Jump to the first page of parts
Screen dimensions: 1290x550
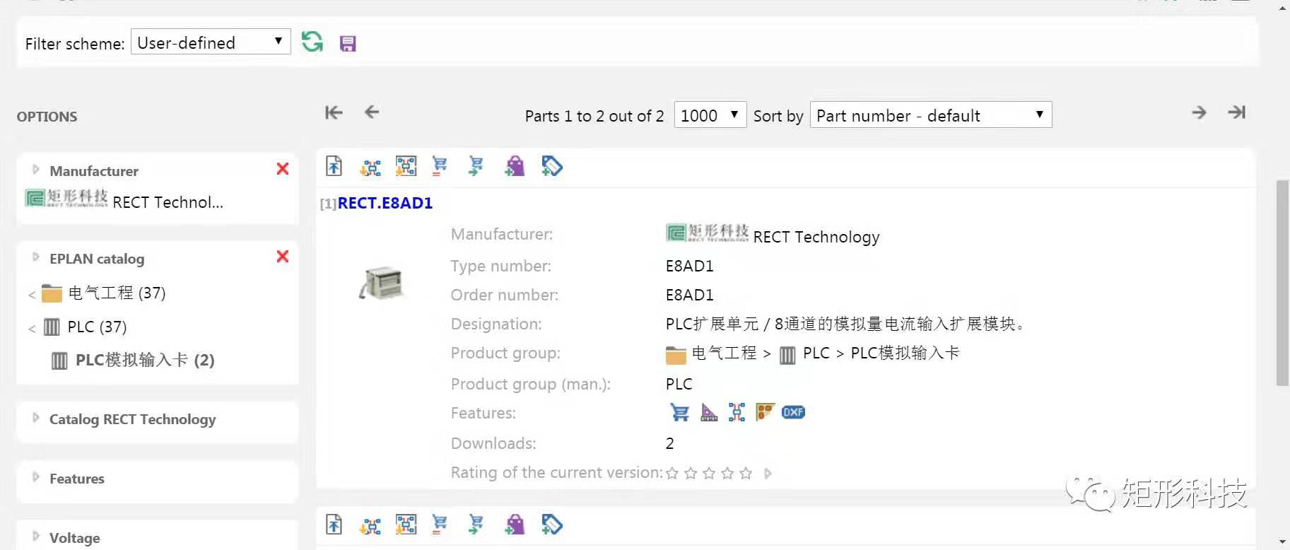[x=334, y=112]
